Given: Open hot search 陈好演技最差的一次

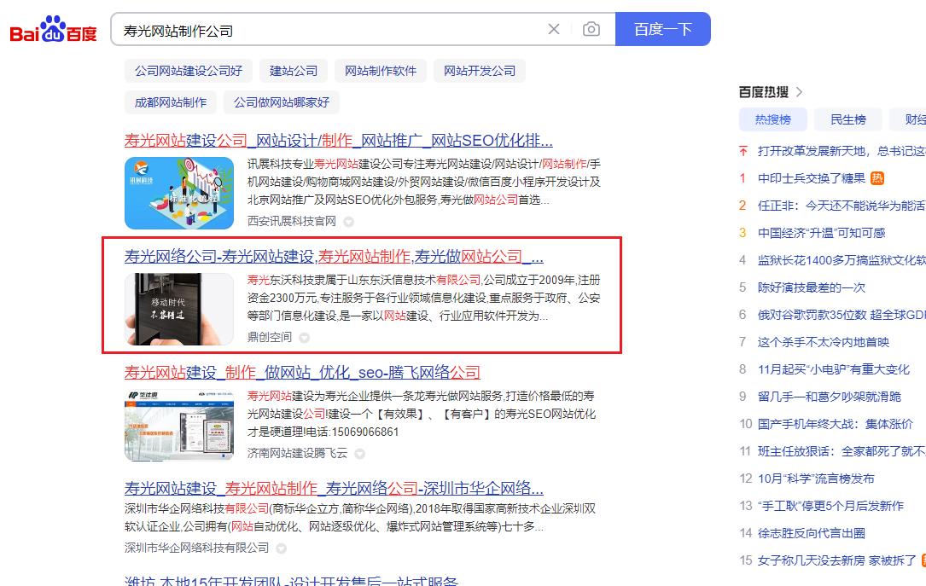Looking at the screenshot, I should click(x=812, y=287).
